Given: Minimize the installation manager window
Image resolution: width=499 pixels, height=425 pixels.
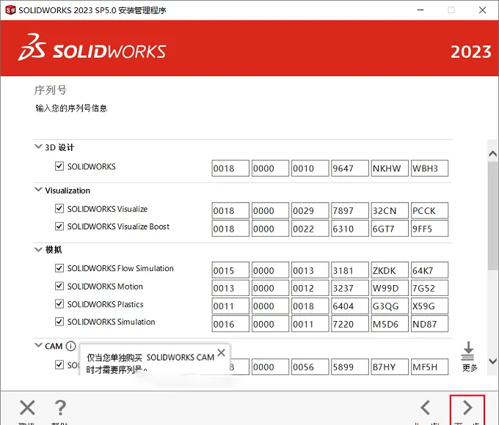Looking at the screenshot, I should tap(420, 10).
